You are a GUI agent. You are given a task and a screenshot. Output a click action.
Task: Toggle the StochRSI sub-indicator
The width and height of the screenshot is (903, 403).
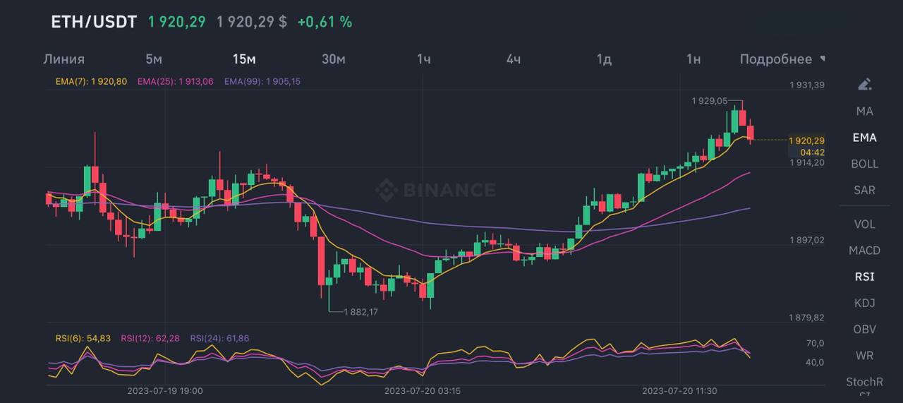[864, 385]
